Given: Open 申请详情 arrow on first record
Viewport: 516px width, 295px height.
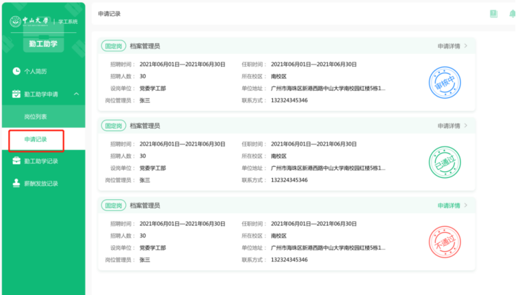Looking at the screenshot, I should tap(466, 46).
